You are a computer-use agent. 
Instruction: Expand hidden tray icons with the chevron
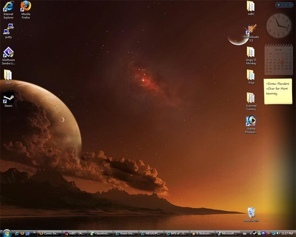(x=251, y=233)
